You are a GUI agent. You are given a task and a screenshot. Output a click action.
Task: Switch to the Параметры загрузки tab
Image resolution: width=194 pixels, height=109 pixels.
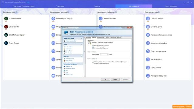[116, 38]
